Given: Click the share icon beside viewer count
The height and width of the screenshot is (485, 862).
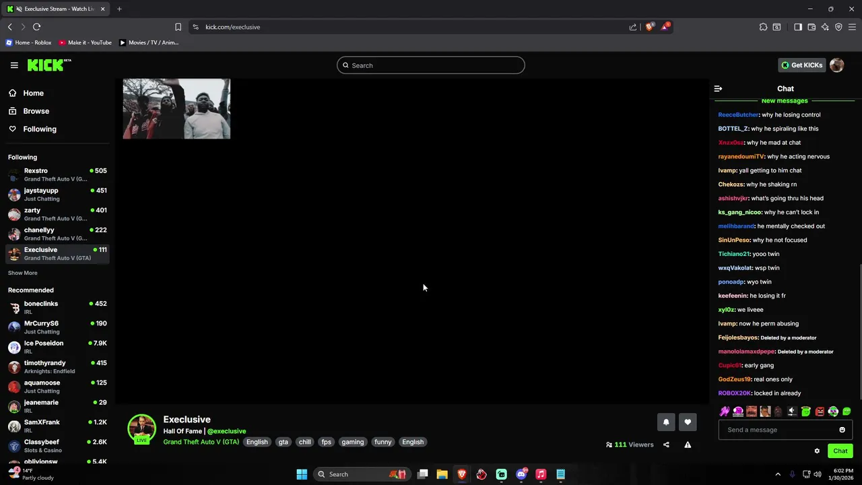Looking at the screenshot, I should [666, 445].
